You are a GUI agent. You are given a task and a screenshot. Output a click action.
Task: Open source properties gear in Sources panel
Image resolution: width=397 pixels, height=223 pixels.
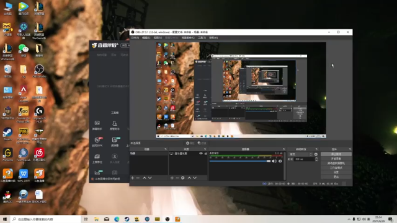coord(183,178)
